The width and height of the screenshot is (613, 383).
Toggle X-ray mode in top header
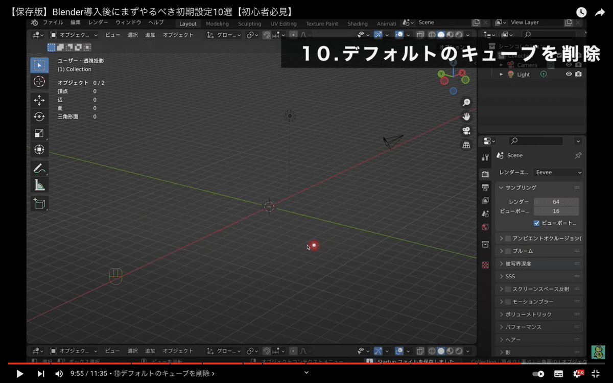click(x=420, y=35)
